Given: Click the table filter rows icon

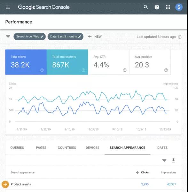Looking at the screenshot, I should tap(164, 160).
